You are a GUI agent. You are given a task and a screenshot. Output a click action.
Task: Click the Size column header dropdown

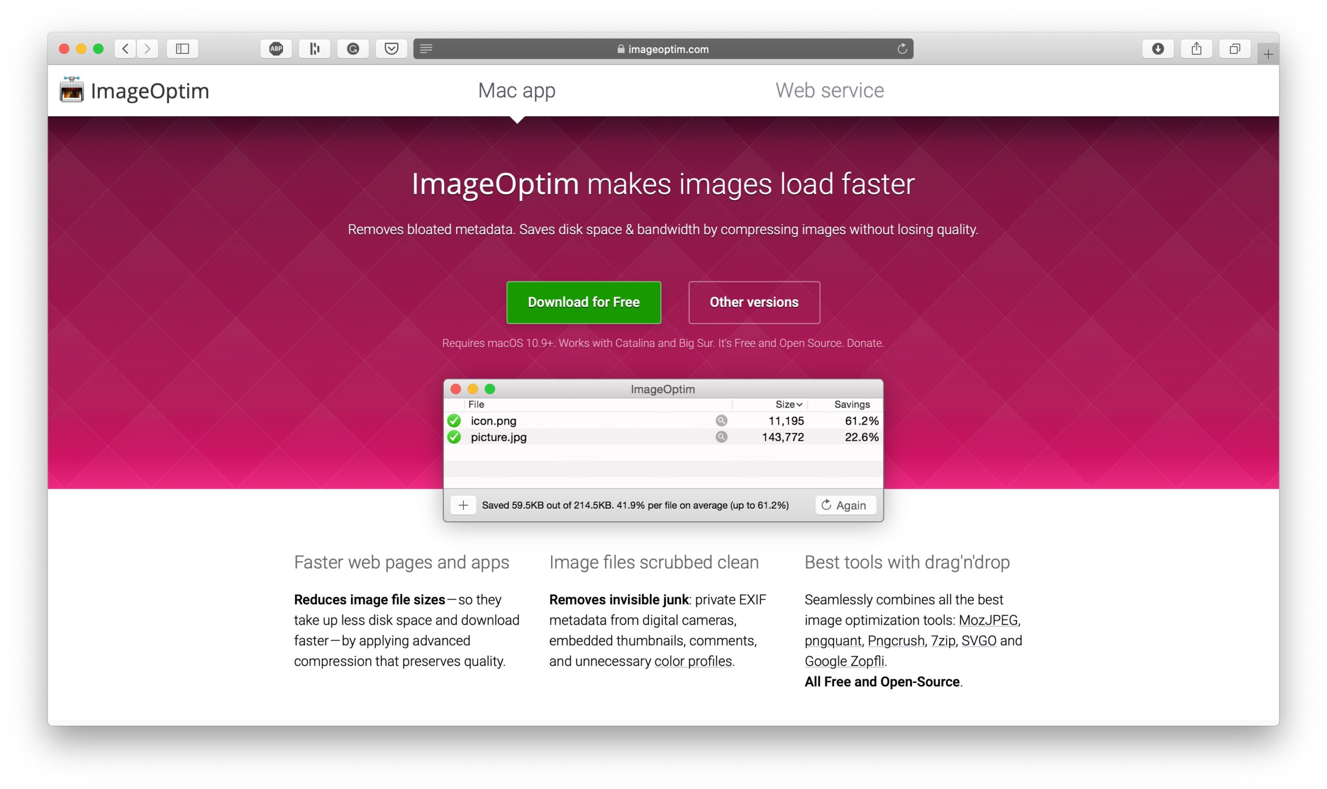click(783, 404)
